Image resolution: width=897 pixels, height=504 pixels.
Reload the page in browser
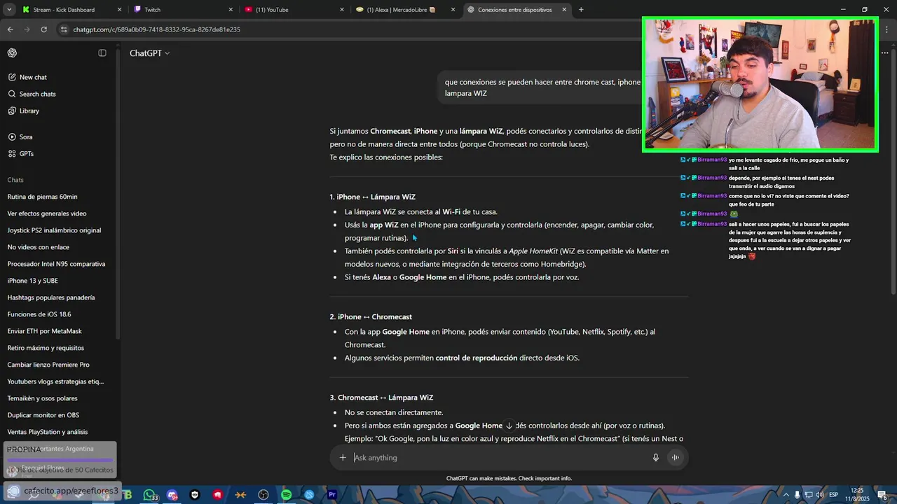[x=43, y=29]
